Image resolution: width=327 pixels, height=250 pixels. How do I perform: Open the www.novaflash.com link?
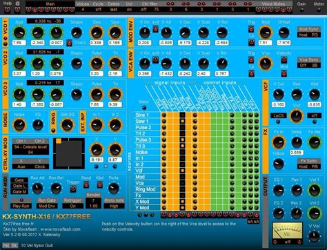[x=60, y=229]
